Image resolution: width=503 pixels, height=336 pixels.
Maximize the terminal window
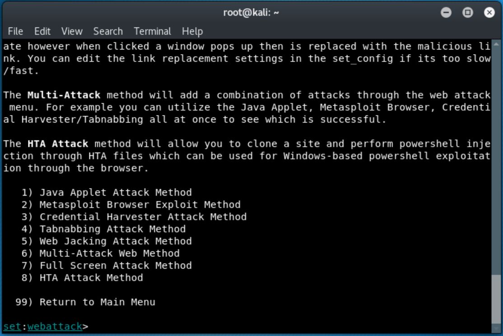(467, 13)
